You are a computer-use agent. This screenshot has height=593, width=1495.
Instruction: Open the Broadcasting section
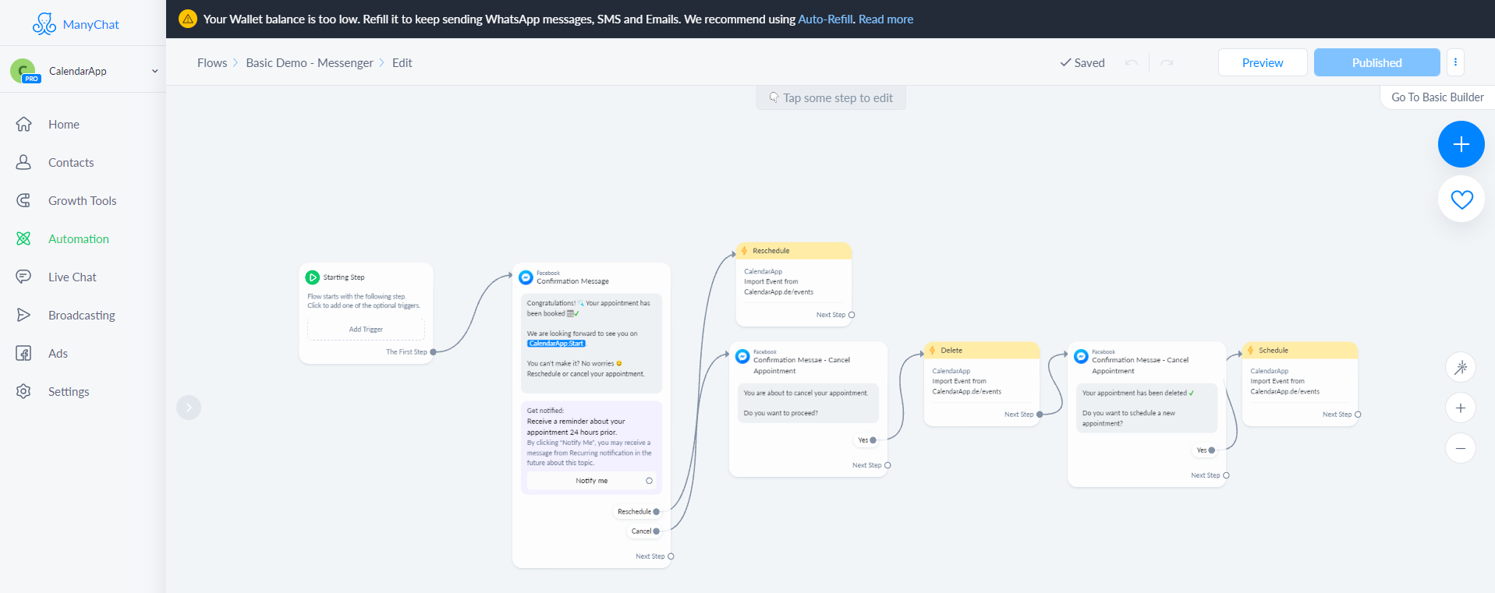(x=83, y=315)
